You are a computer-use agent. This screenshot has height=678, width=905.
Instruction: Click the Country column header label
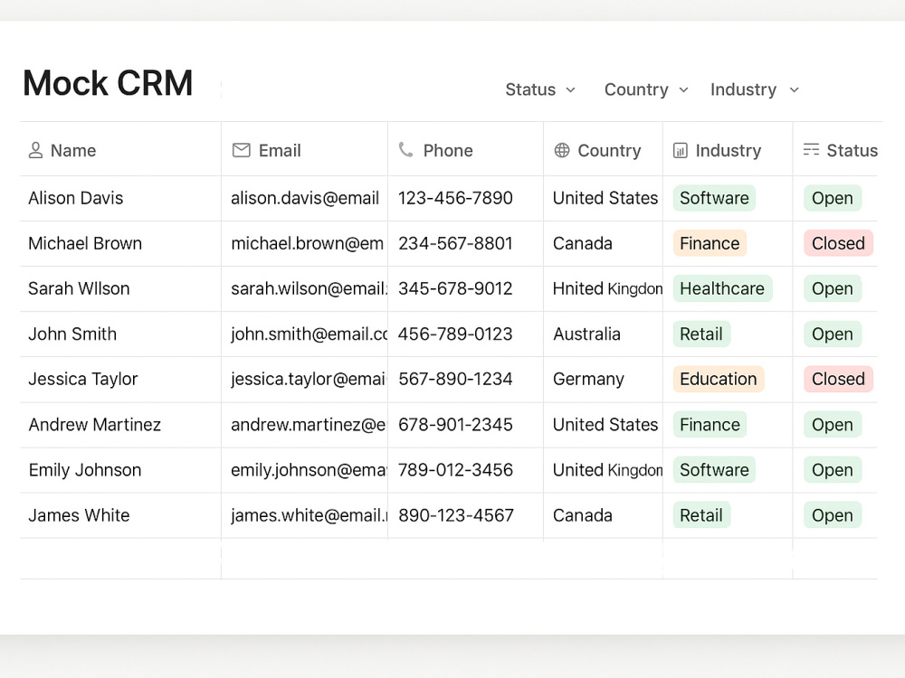[609, 150]
